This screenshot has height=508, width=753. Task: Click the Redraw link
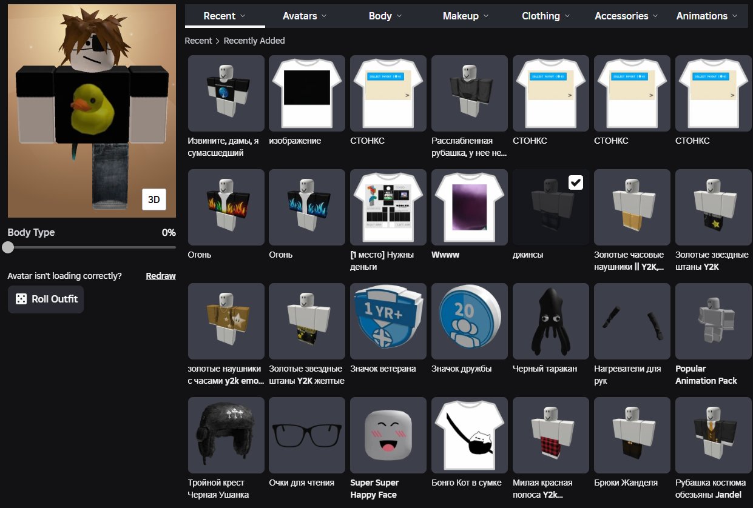(x=161, y=276)
